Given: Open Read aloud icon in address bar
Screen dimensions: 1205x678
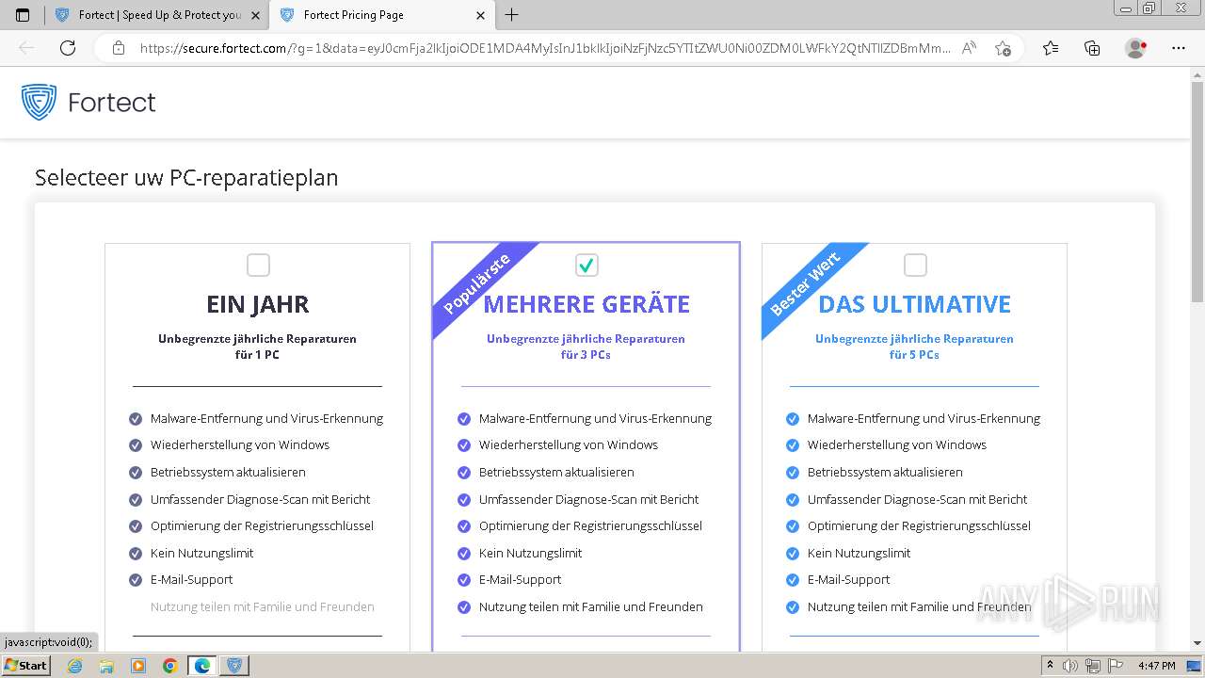Looking at the screenshot, I should [x=969, y=48].
